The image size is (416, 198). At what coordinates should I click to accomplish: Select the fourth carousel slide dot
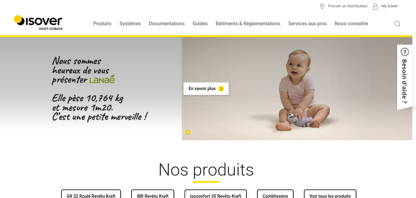click(x=210, y=132)
